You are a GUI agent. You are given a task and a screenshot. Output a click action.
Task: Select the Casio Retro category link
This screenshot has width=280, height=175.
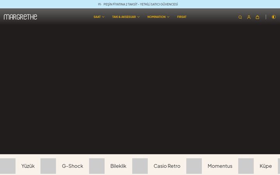tap(167, 166)
